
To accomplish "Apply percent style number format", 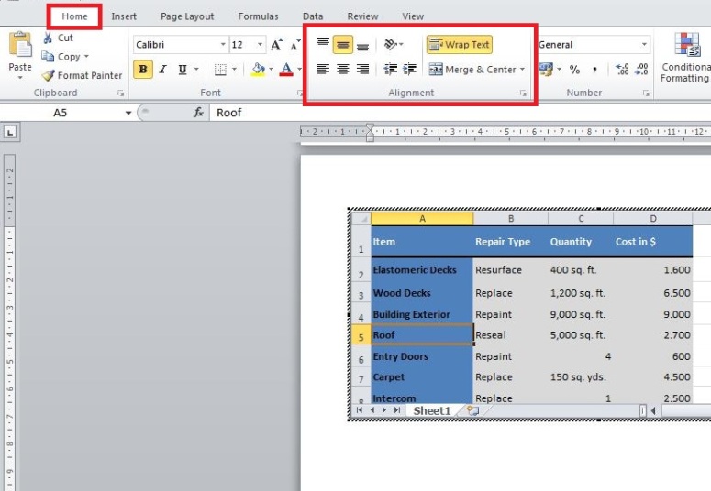I will coord(574,70).
